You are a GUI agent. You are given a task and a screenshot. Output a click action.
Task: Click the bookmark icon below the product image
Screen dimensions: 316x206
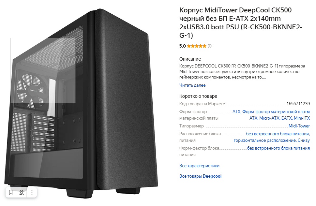pyautogui.click(x=11, y=193)
